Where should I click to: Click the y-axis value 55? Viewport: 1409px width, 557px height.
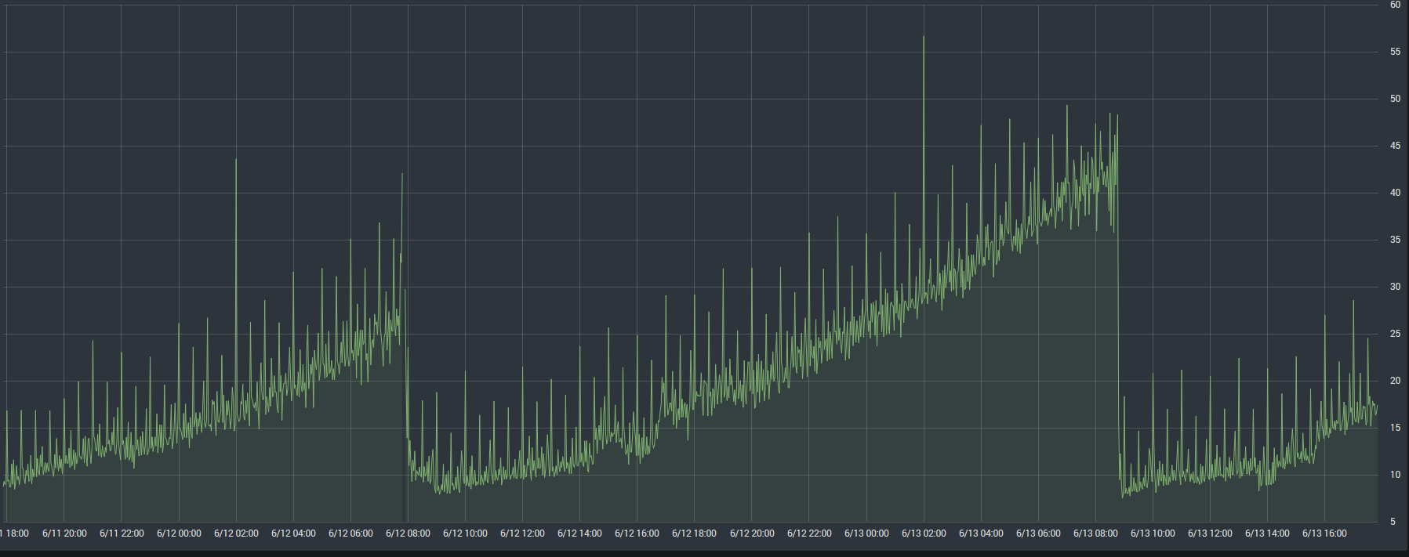pyautogui.click(x=1395, y=52)
